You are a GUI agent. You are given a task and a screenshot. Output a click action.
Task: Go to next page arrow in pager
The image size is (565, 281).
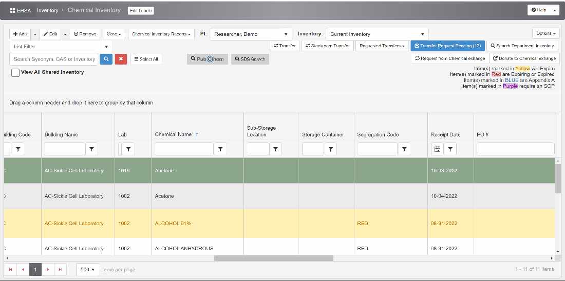click(x=48, y=269)
